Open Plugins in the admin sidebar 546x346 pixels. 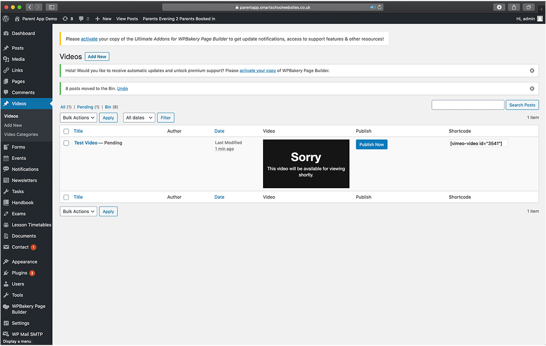20,273
